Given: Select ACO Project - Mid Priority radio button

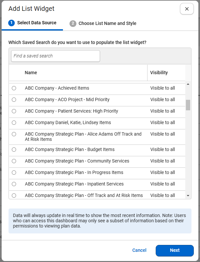Looking at the screenshot, I should 14,99.
